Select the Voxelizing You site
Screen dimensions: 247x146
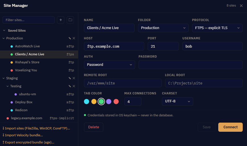39,70
